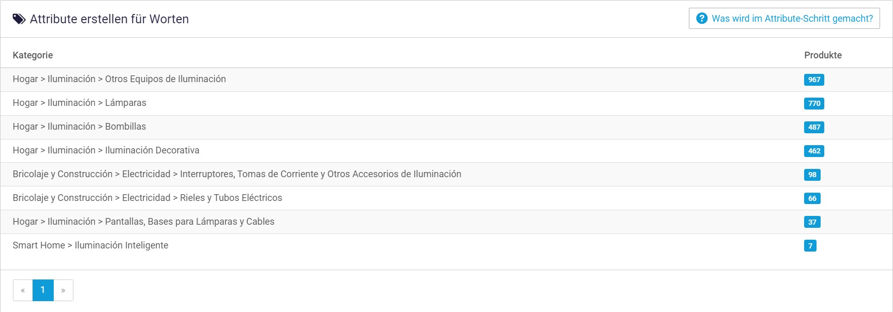
Task: Open 'Was wird im Attribute-Schritt gemacht?' help
Action: click(792, 19)
